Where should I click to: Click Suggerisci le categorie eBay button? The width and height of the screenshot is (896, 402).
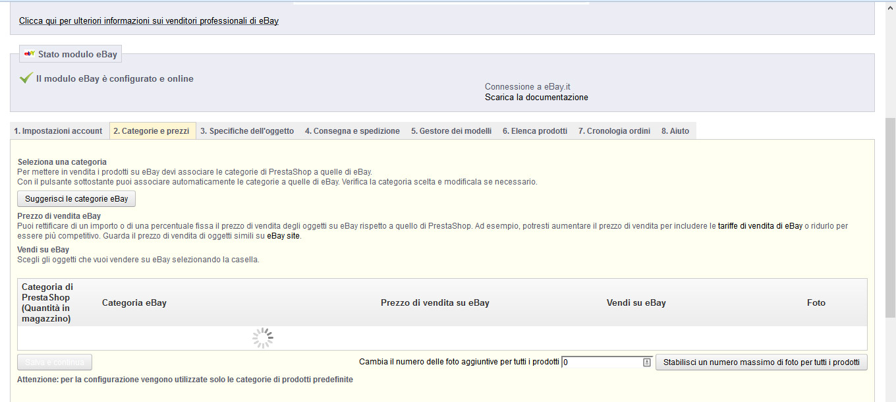[x=76, y=198]
